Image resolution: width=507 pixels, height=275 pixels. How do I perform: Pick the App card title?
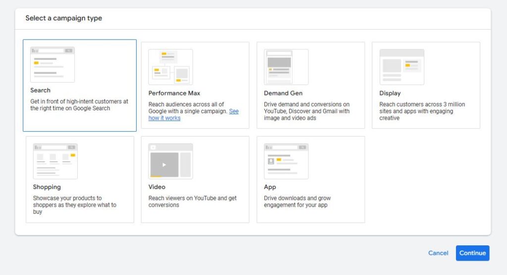tap(270, 187)
